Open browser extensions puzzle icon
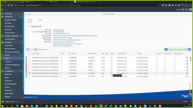This screenshot has height=108, width=193. (x=179, y=5)
